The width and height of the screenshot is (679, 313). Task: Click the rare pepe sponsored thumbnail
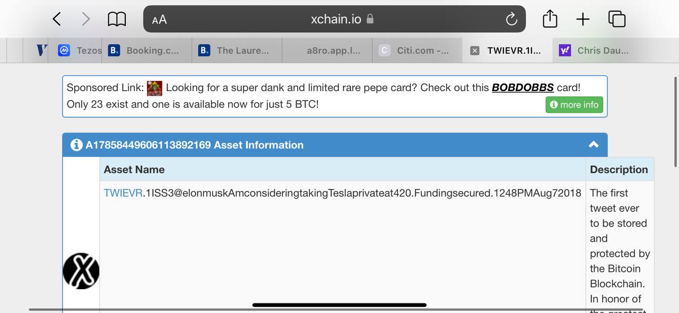(x=154, y=88)
